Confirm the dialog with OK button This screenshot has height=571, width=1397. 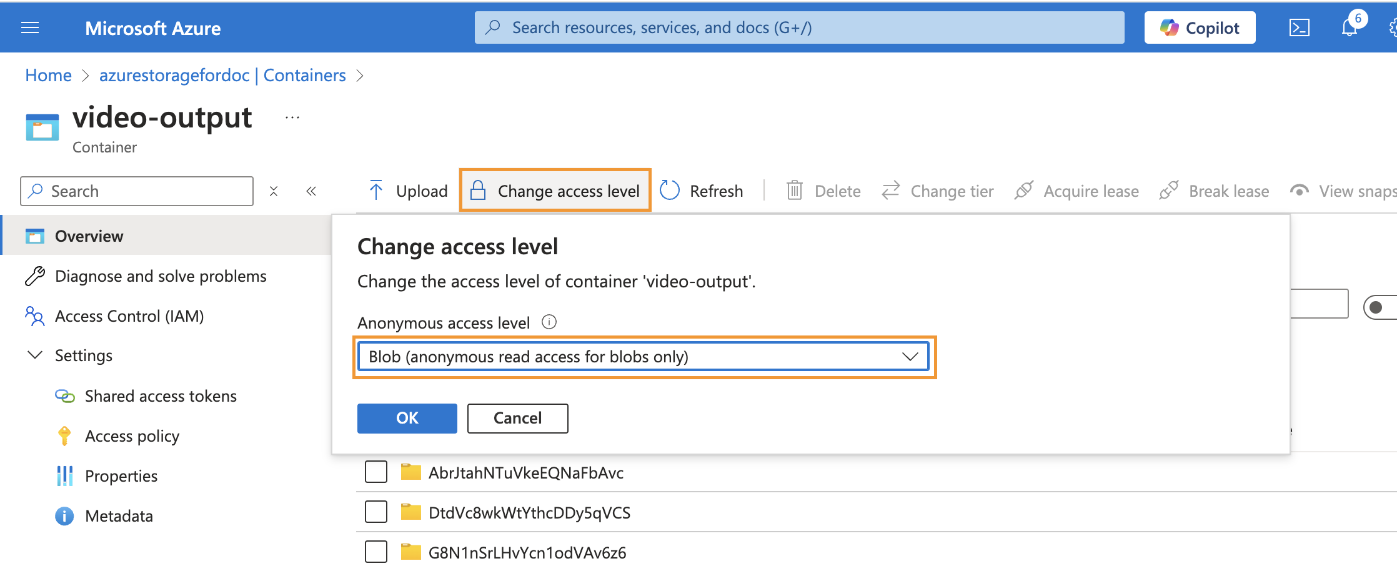(x=407, y=418)
